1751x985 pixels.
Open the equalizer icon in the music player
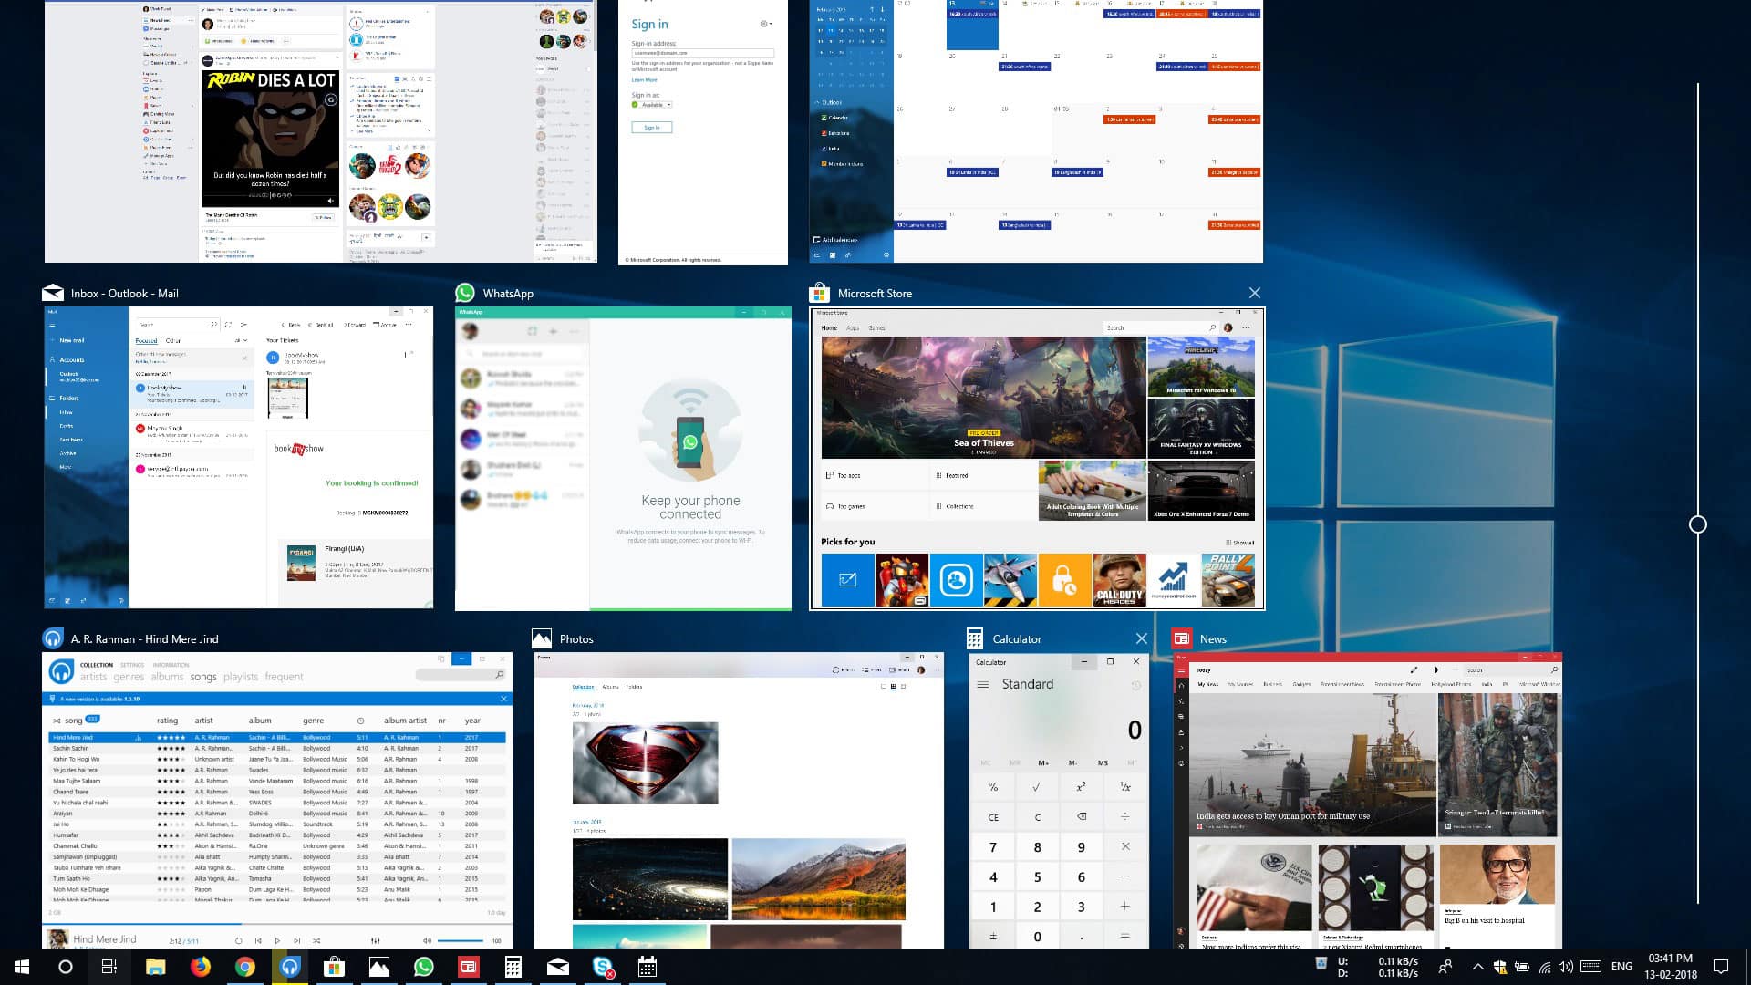pyautogui.click(x=376, y=940)
